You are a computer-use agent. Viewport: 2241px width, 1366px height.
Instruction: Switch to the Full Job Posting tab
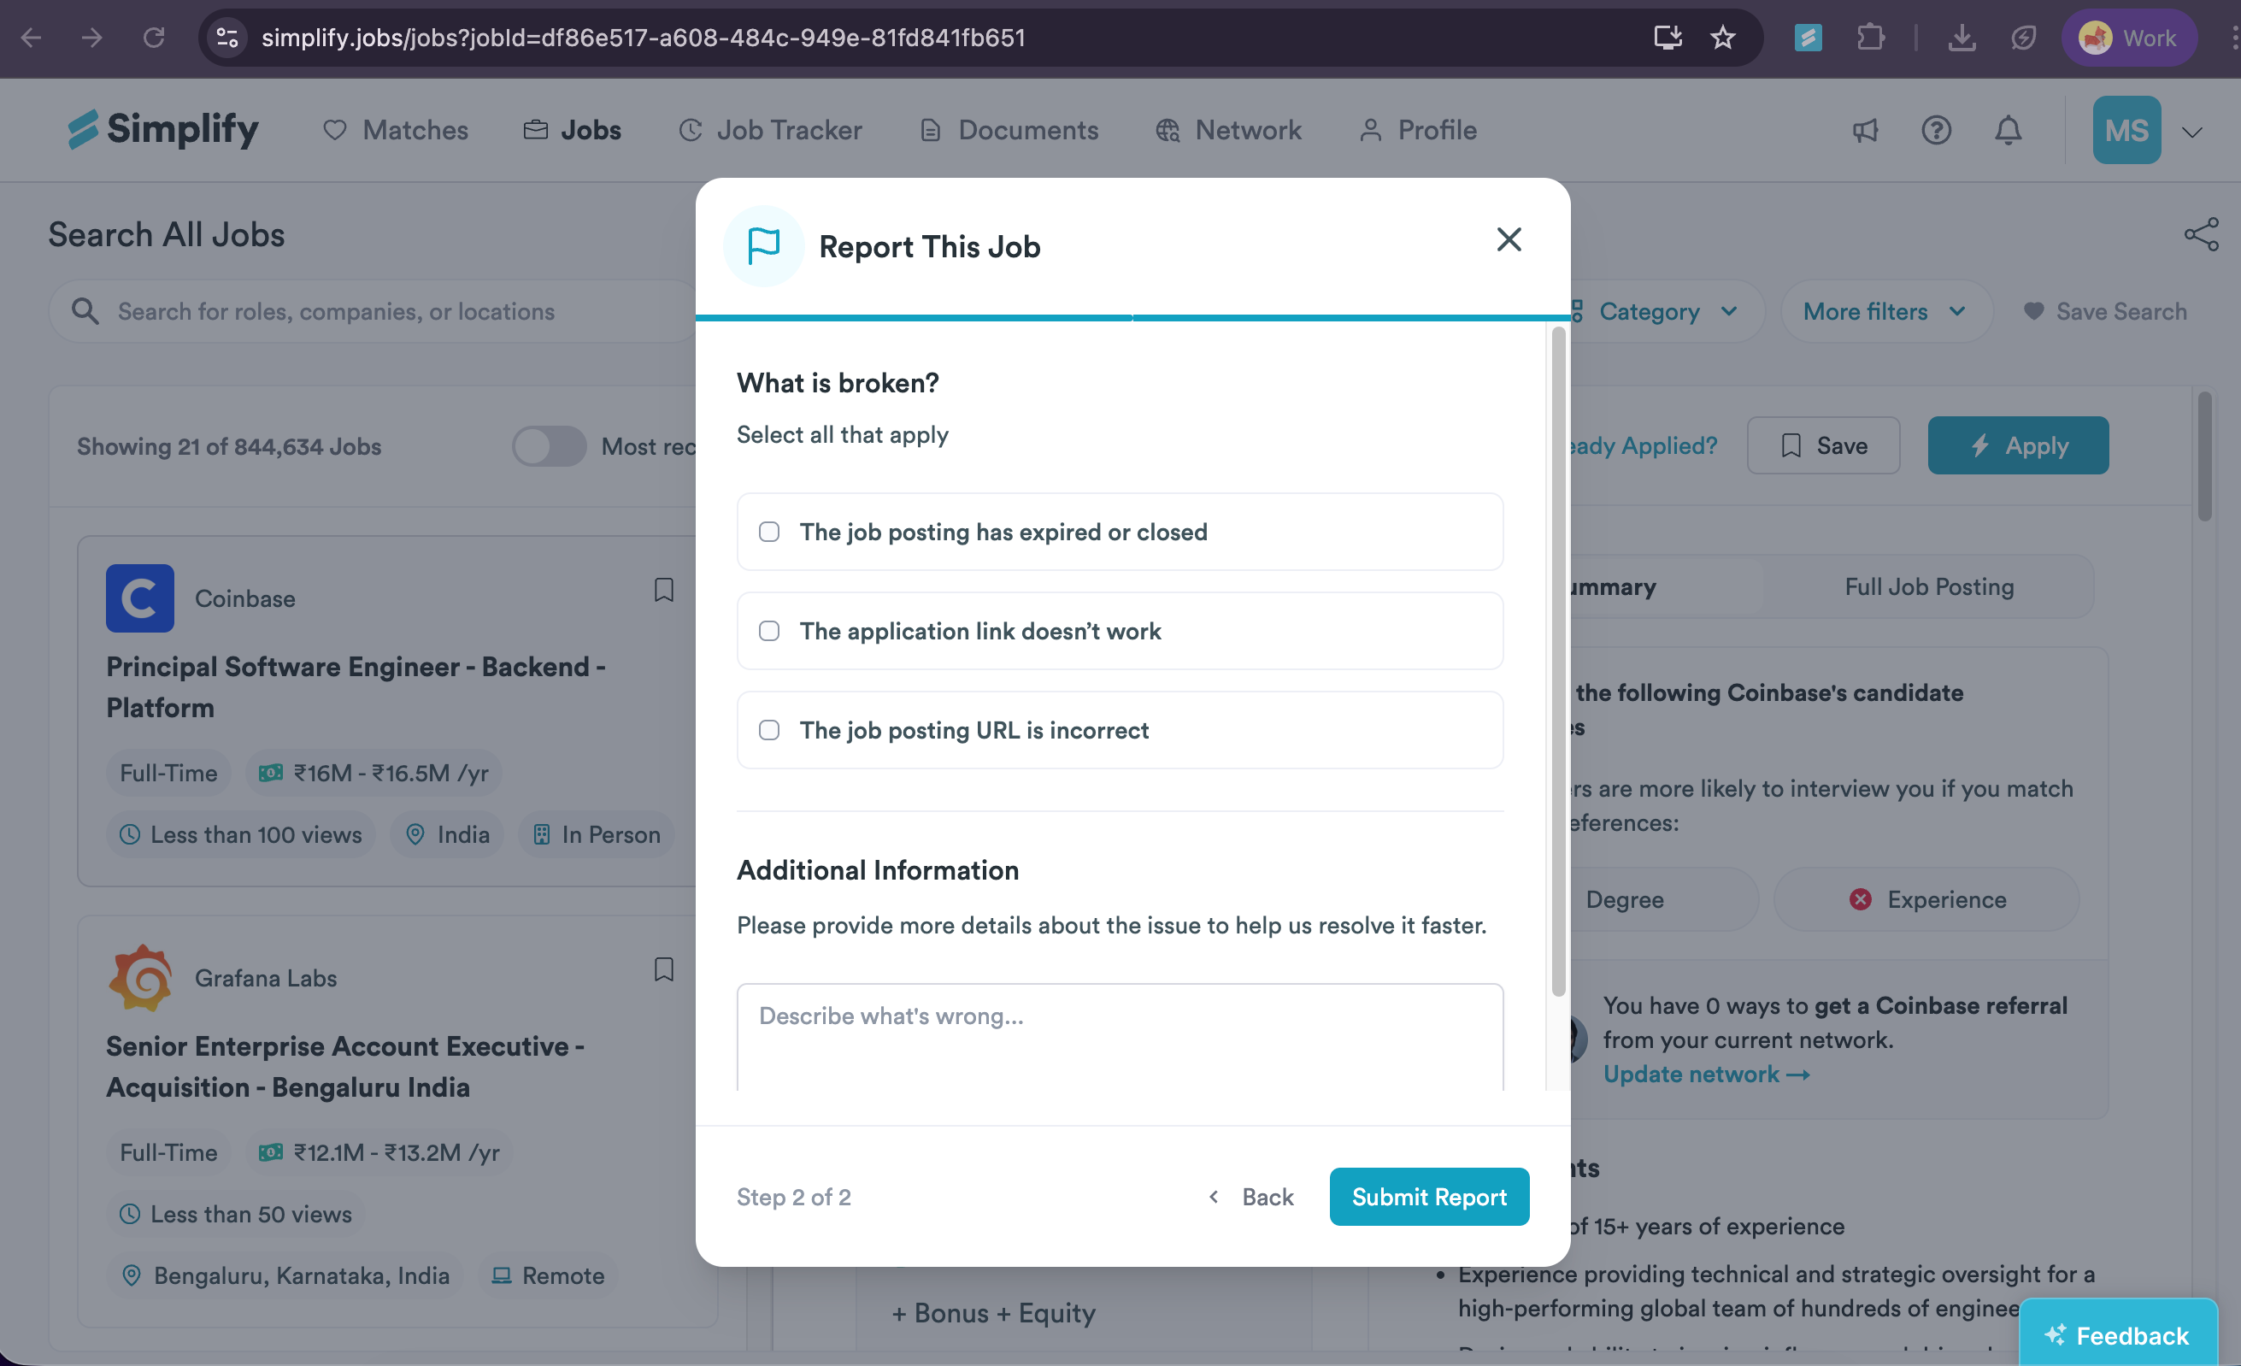tap(1929, 586)
